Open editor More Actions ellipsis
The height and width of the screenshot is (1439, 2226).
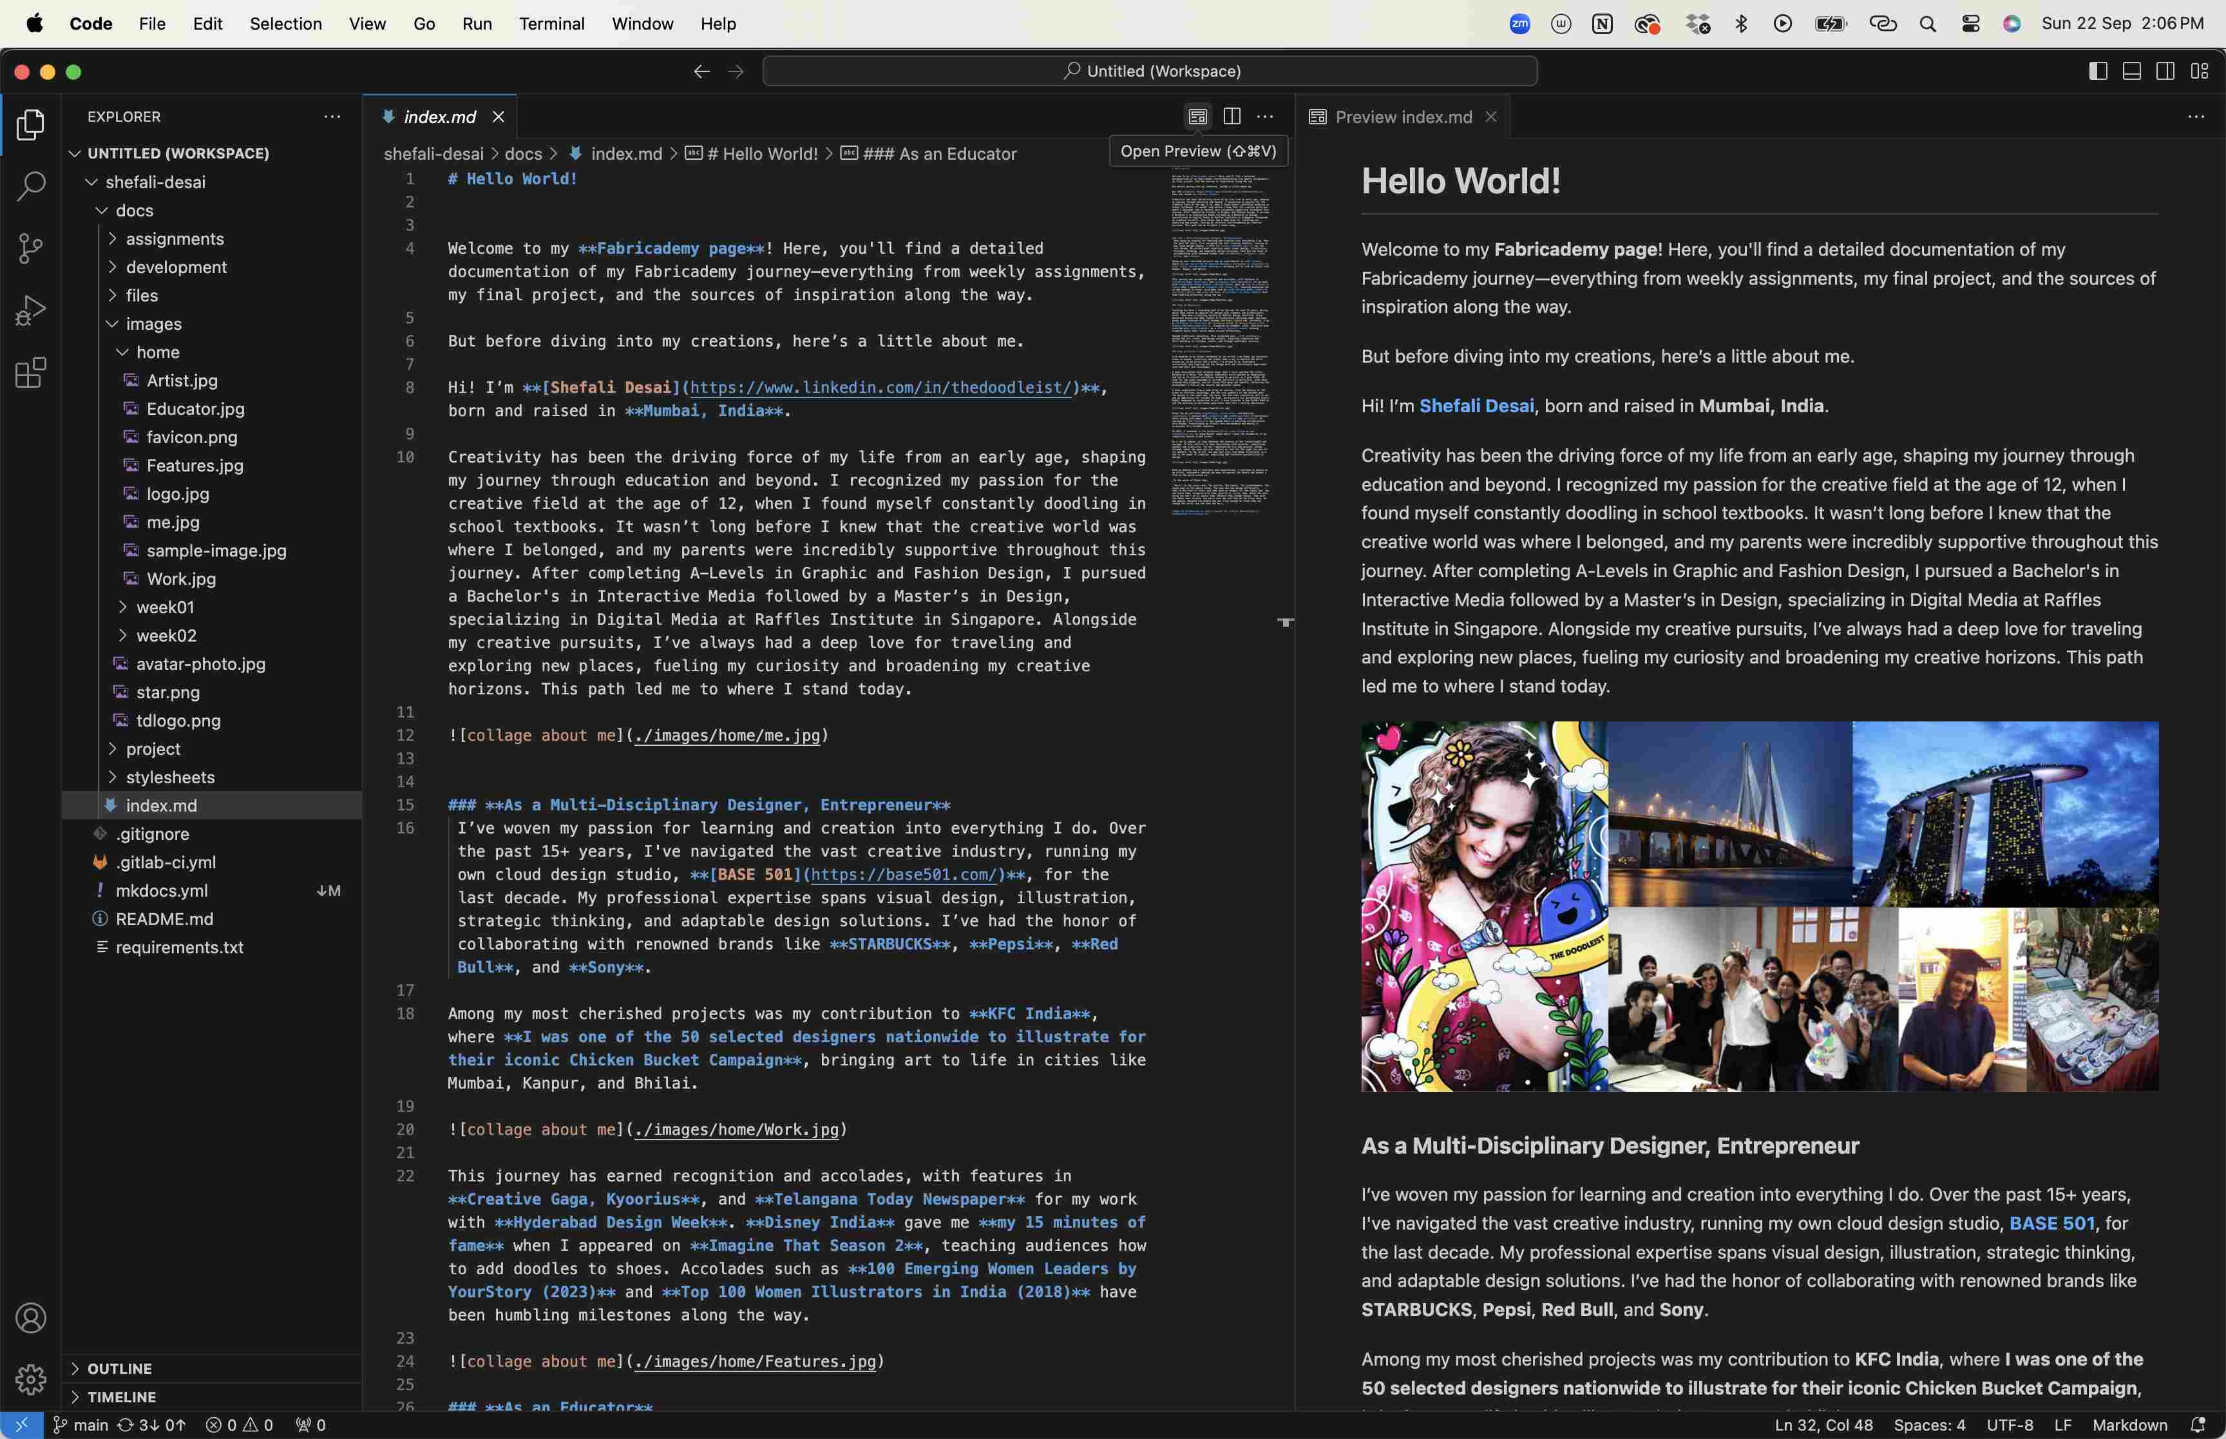point(1265,116)
